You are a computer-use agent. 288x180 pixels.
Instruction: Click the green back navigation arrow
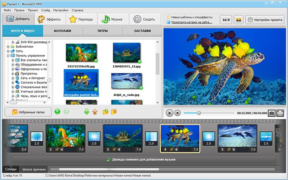tap(58, 111)
